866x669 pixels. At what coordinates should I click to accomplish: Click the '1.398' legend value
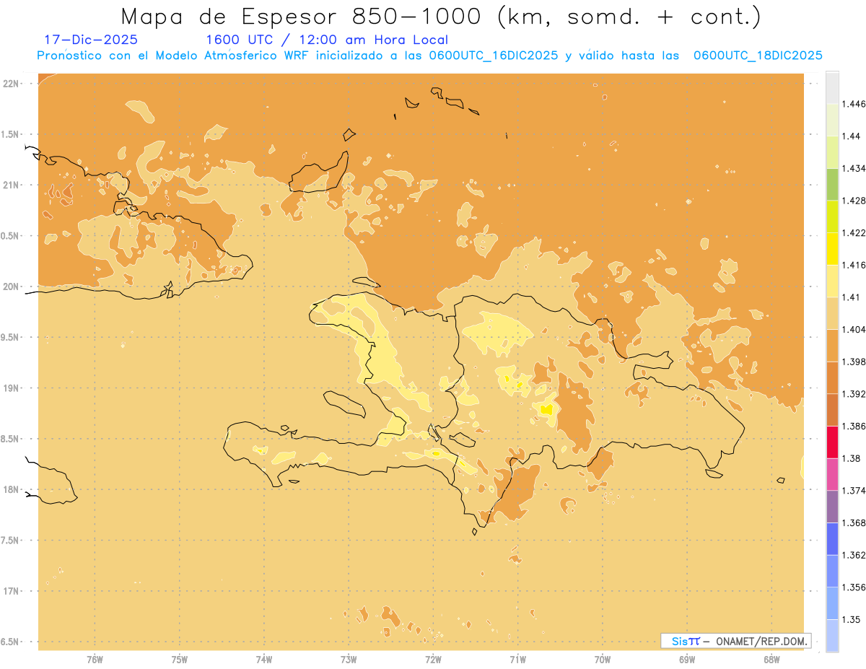[854, 362]
